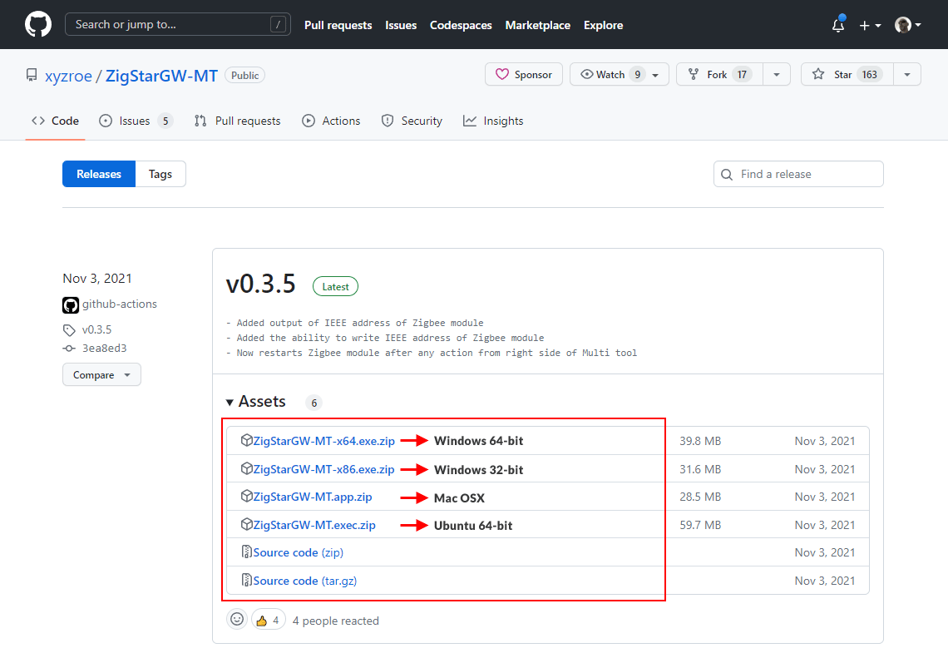The height and width of the screenshot is (653, 948).
Task: Open the Fork options dropdown arrow
Action: coord(776,74)
